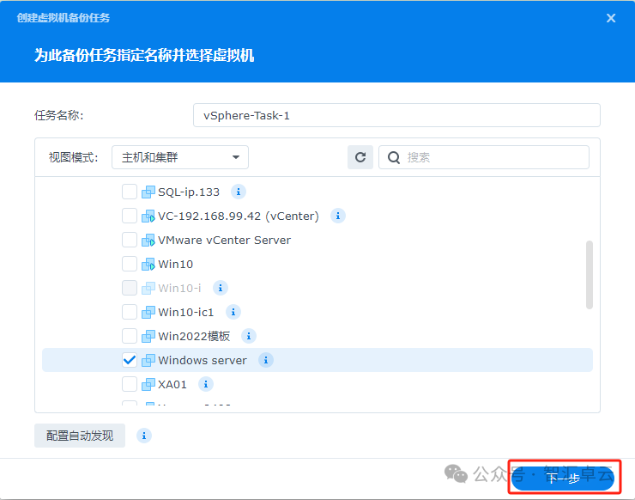Click the VM icon for XA01
The width and height of the screenshot is (635, 500).
coord(148,384)
